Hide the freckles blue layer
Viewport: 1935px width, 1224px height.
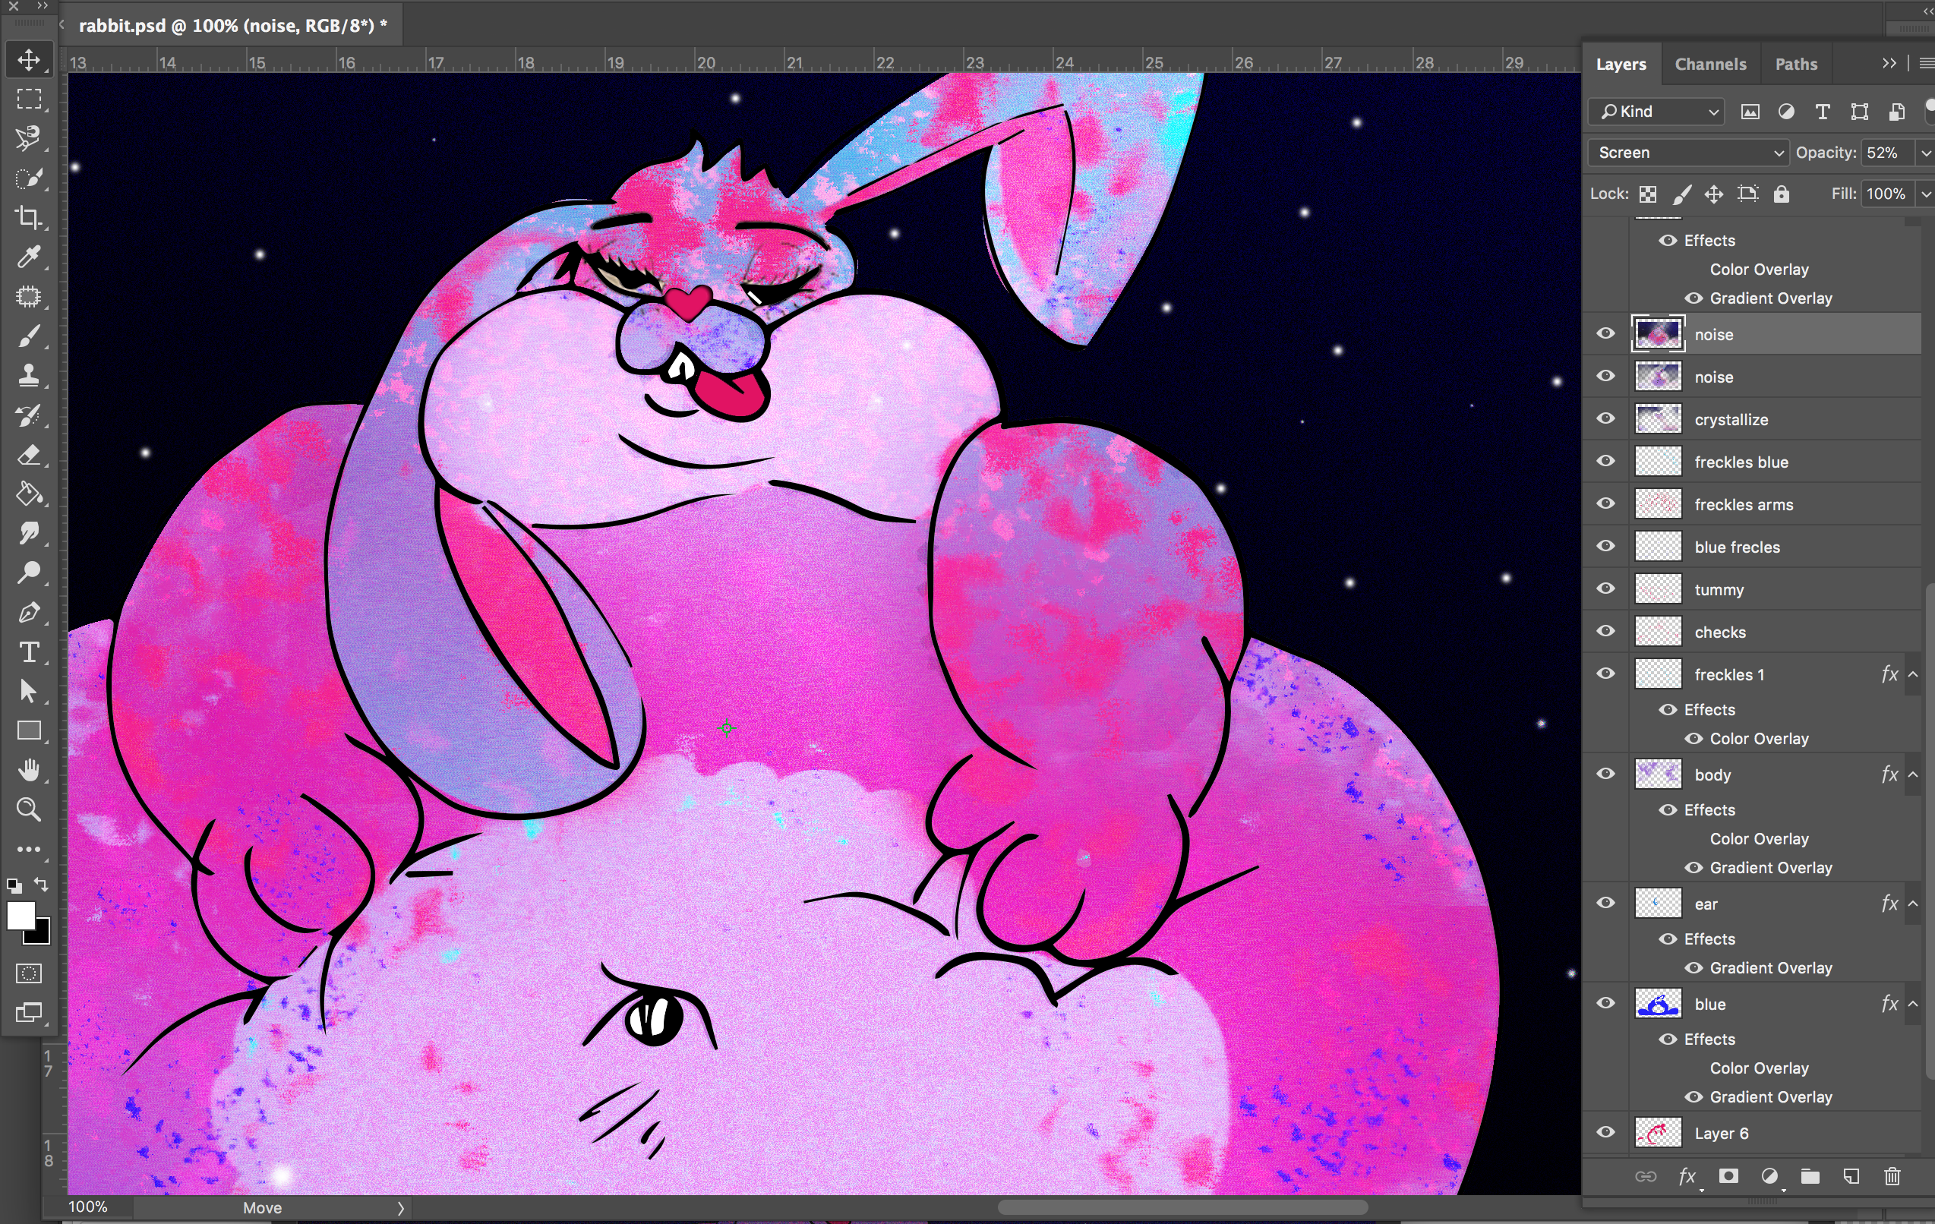pyautogui.click(x=1605, y=462)
